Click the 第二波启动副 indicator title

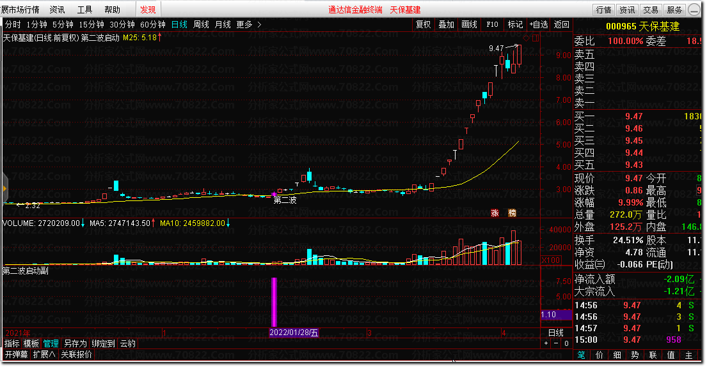(25, 271)
